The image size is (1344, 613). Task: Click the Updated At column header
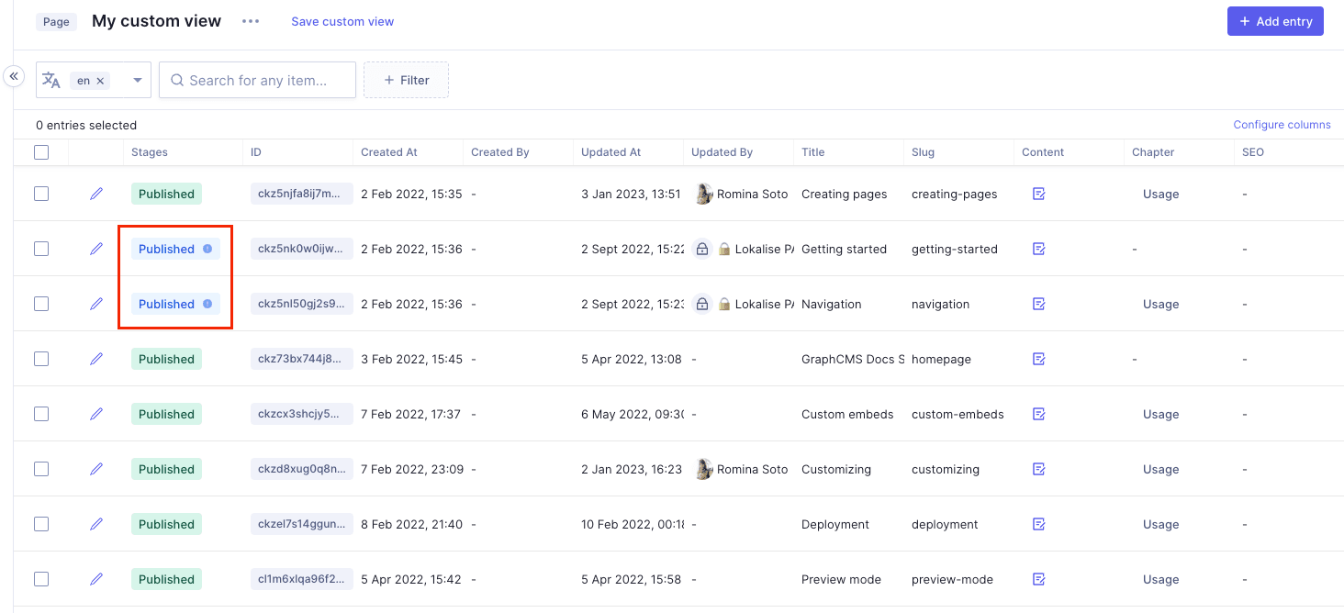pos(610,152)
